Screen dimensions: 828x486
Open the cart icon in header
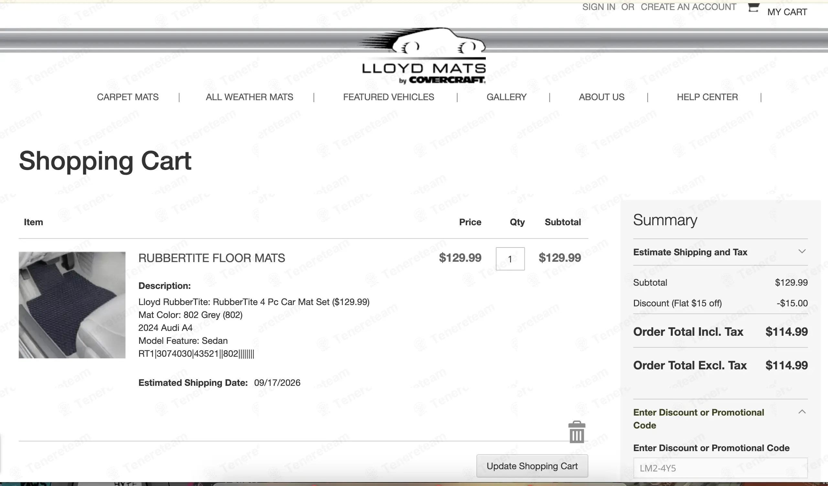click(x=753, y=7)
